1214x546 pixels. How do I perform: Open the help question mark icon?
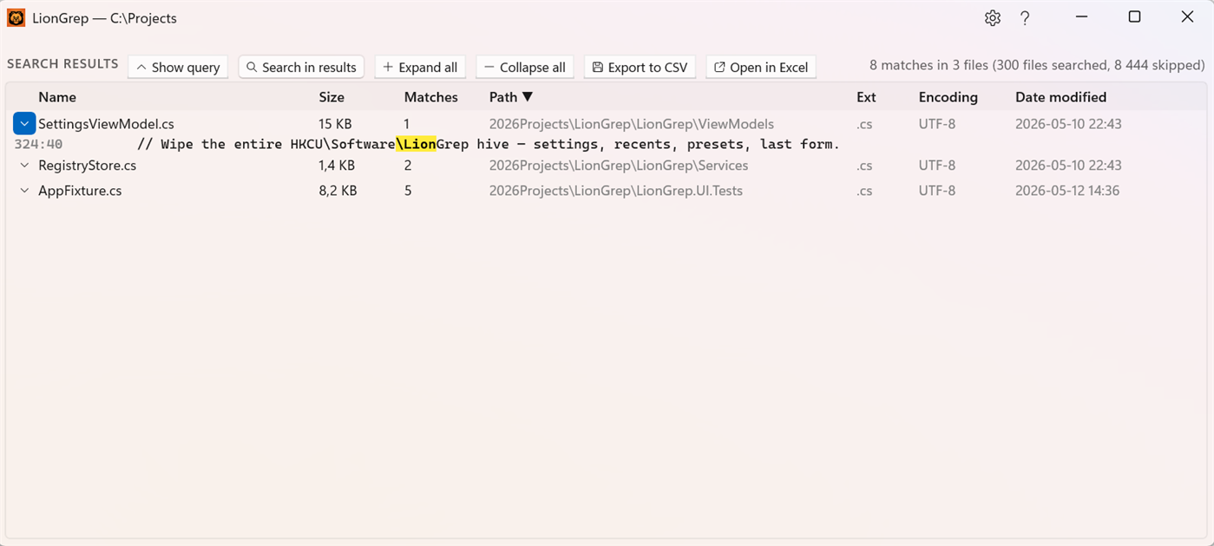[1025, 18]
